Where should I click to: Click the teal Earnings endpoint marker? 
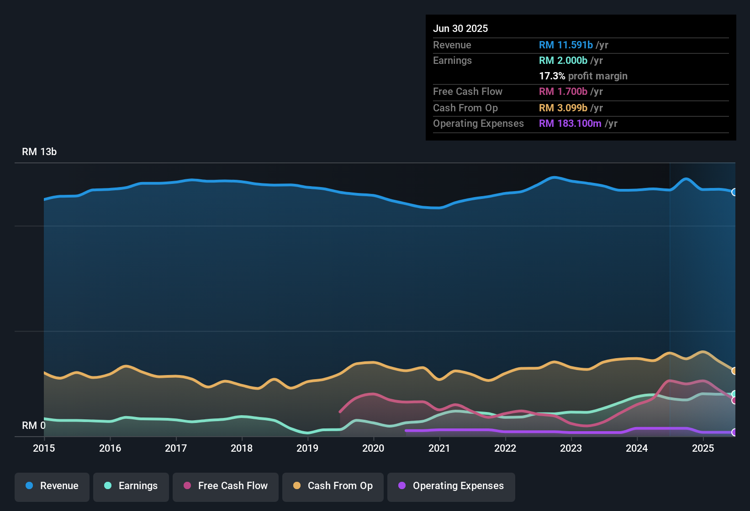[x=734, y=394]
